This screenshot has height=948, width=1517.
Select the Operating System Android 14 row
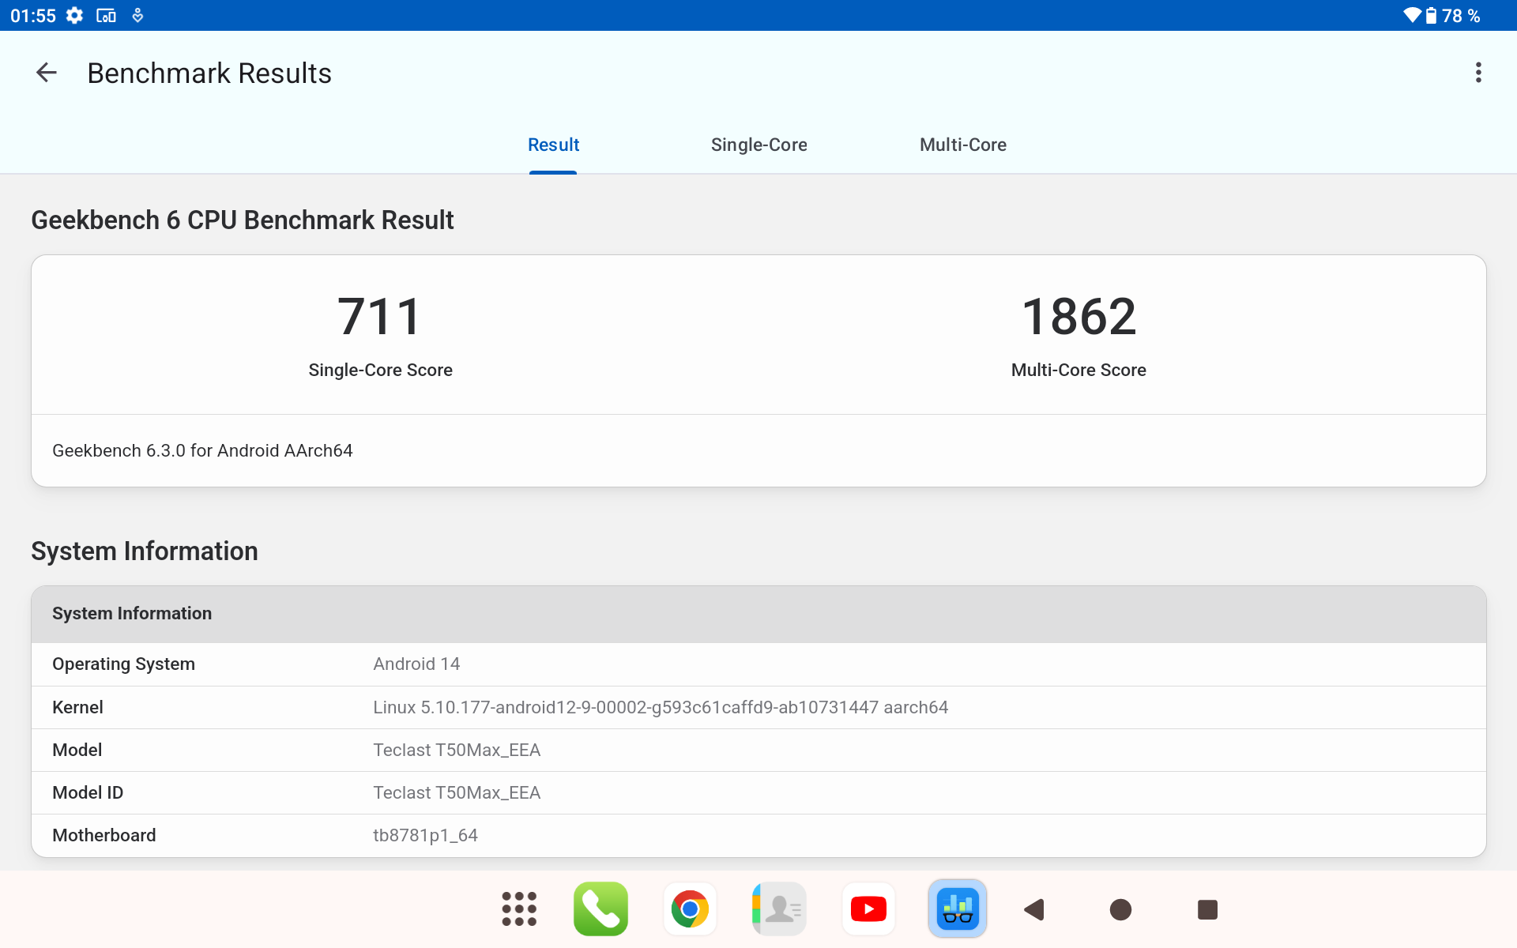758,664
